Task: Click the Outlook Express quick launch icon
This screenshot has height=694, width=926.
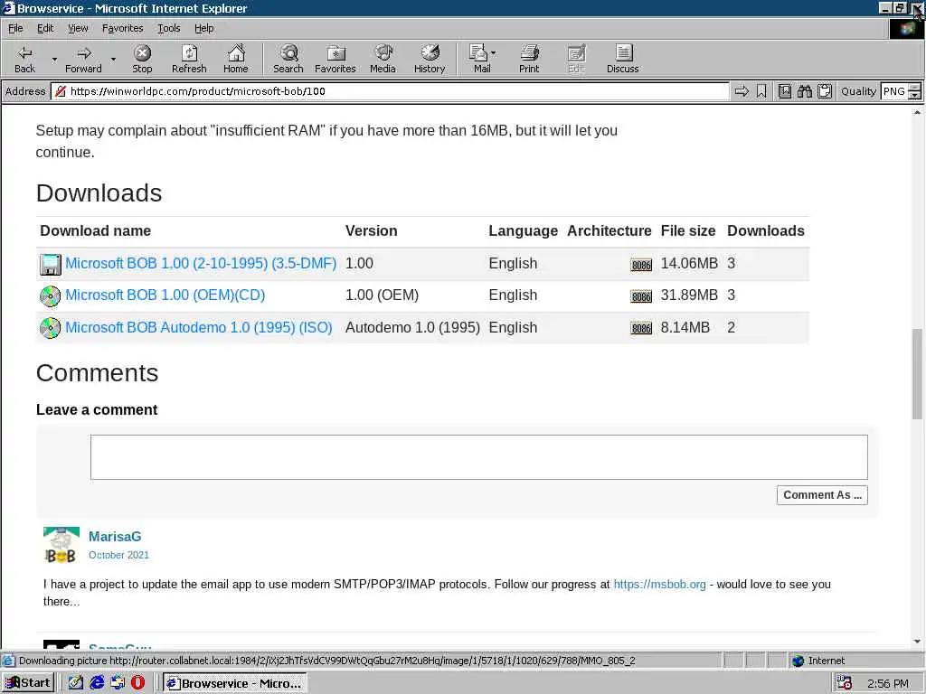Action: pos(118,683)
